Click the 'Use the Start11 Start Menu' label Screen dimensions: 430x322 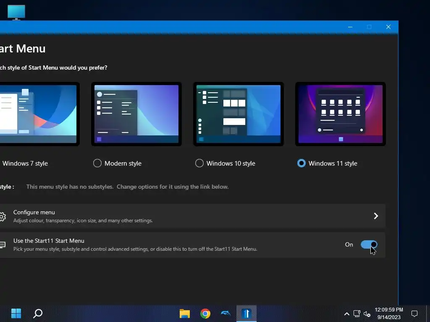click(49, 241)
